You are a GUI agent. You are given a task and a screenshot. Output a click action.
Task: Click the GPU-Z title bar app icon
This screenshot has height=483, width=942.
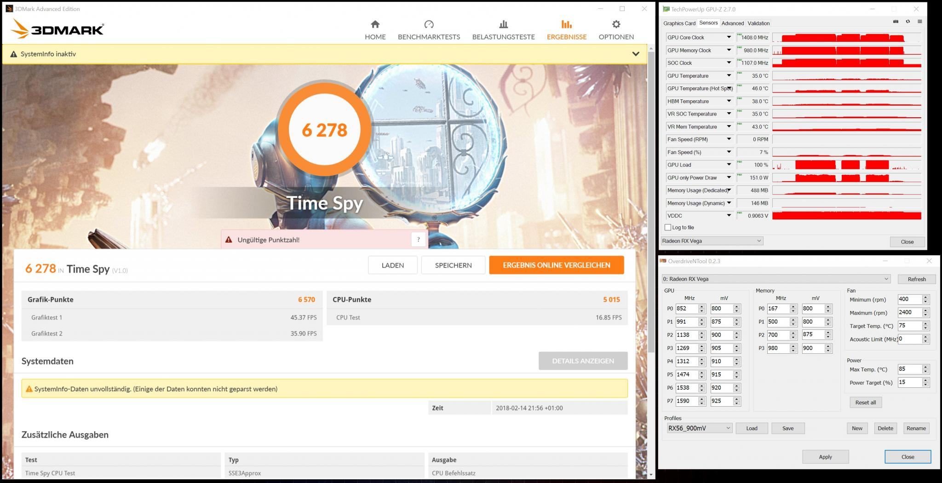(666, 9)
